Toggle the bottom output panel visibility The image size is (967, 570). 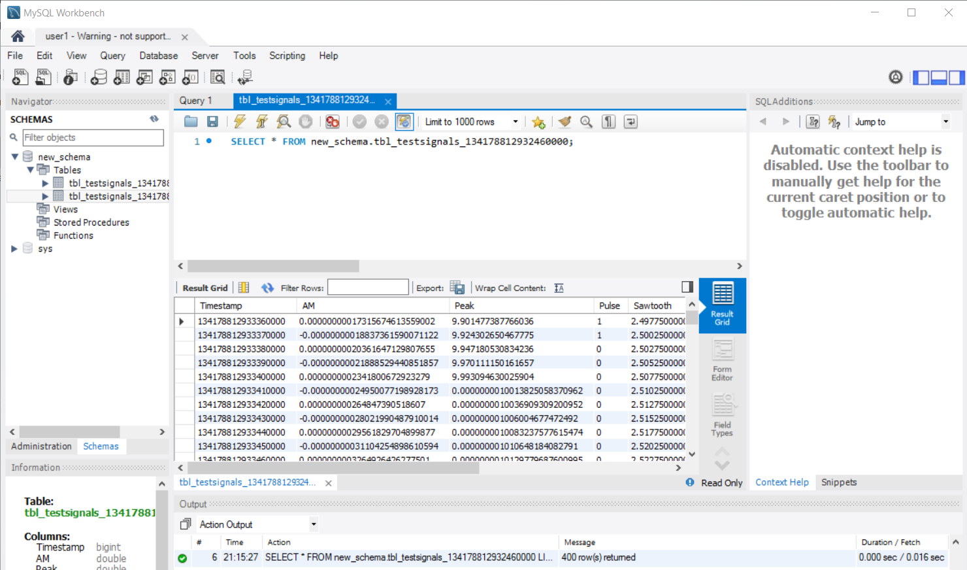click(x=939, y=77)
